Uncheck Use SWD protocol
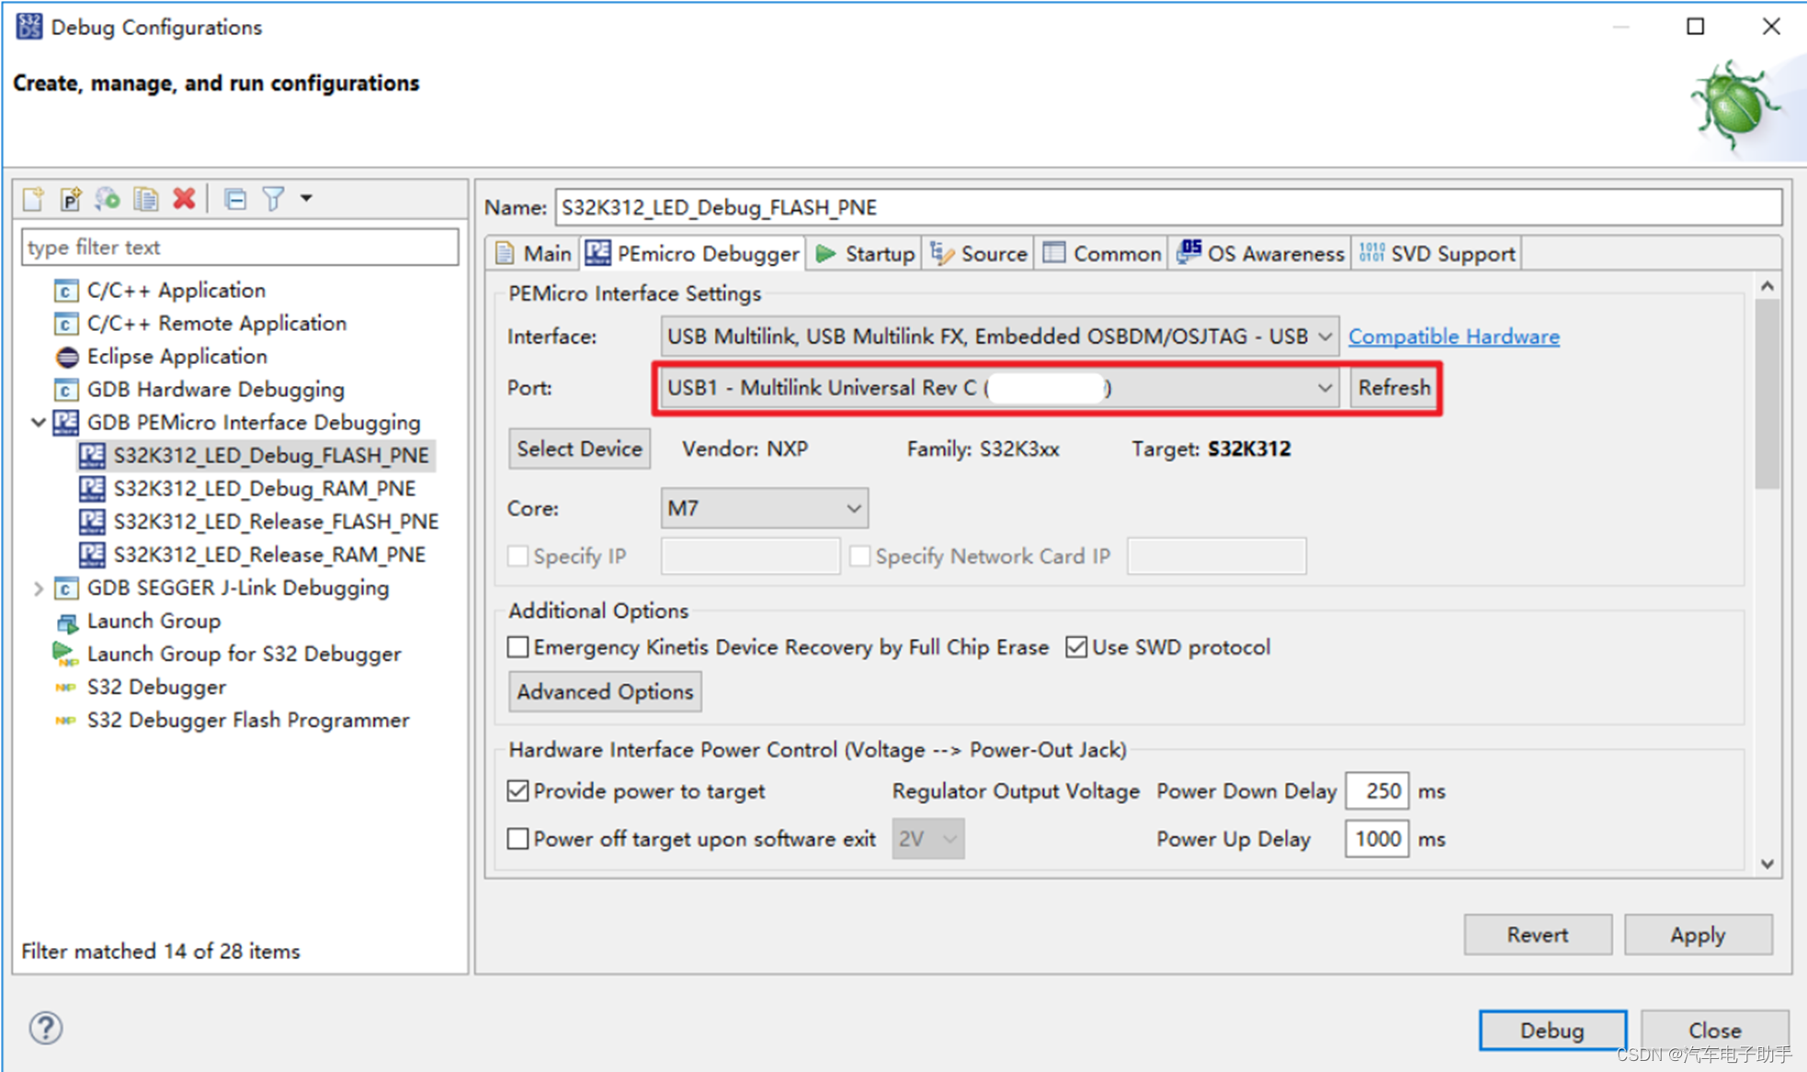 coord(1076,647)
